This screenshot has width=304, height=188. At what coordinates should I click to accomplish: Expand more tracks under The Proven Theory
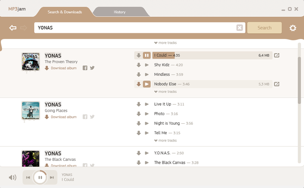165,92
